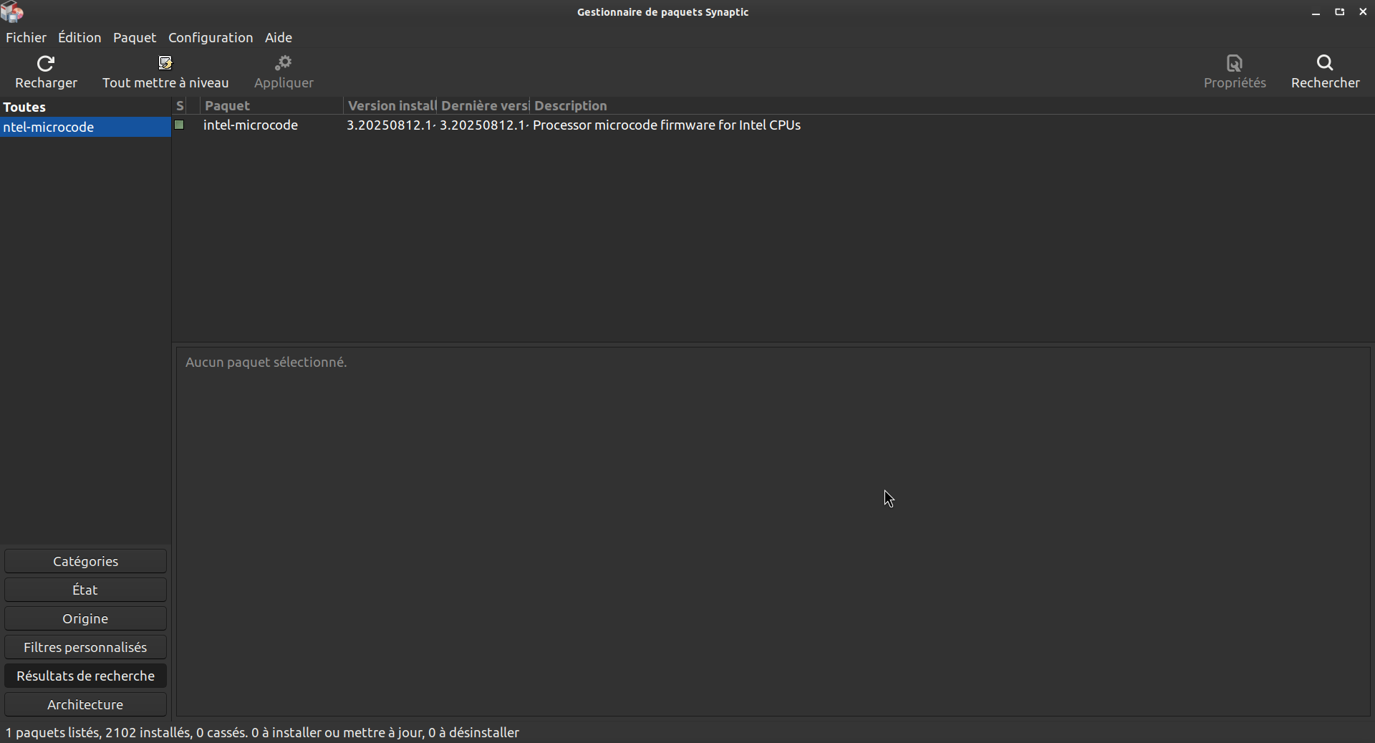Click the Tout mettre à niveau icon
This screenshot has width=1375, height=743.
point(165,63)
